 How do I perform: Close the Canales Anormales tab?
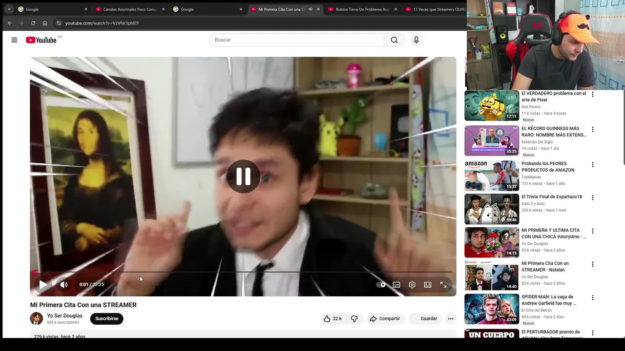163,9
